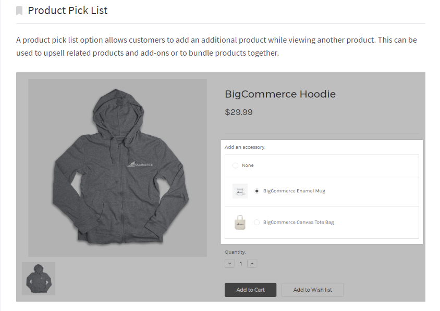Screen dimensions: 440x311
Task: Increase quantity with the up arrow
Action: coord(252,264)
